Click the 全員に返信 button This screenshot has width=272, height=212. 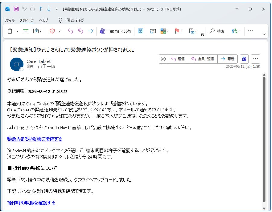203,59
